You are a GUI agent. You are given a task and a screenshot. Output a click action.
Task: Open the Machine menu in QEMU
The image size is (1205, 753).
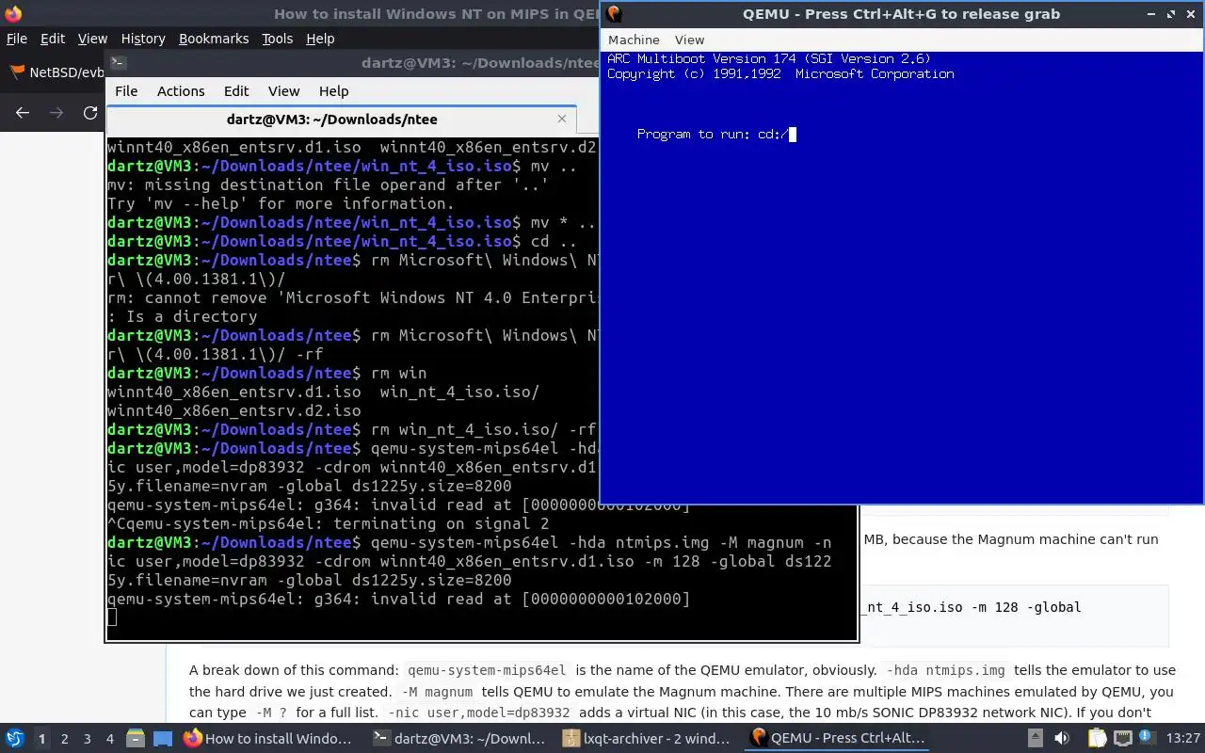coord(634,40)
